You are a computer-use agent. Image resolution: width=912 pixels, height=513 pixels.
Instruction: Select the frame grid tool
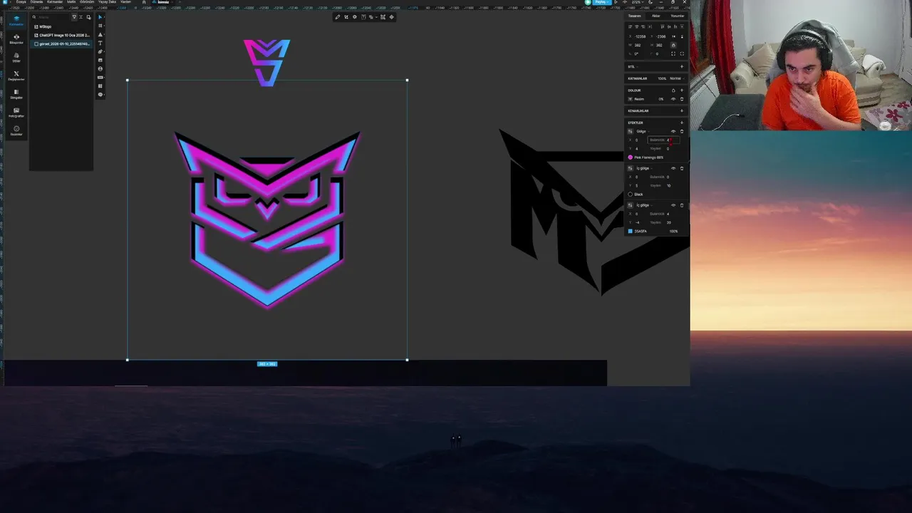coord(100,26)
